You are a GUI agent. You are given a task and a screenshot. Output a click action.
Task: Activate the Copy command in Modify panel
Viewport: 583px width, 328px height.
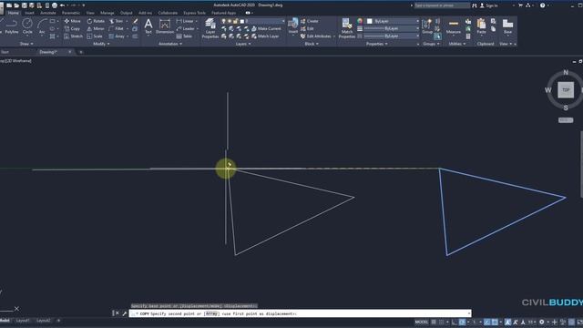click(x=72, y=28)
